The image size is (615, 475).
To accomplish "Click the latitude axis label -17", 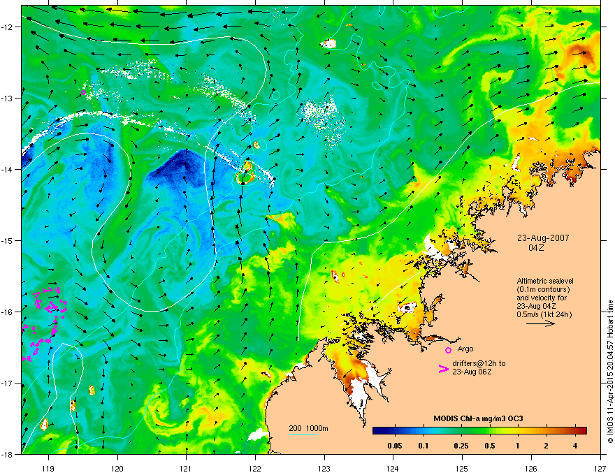I will click(7, 383).
